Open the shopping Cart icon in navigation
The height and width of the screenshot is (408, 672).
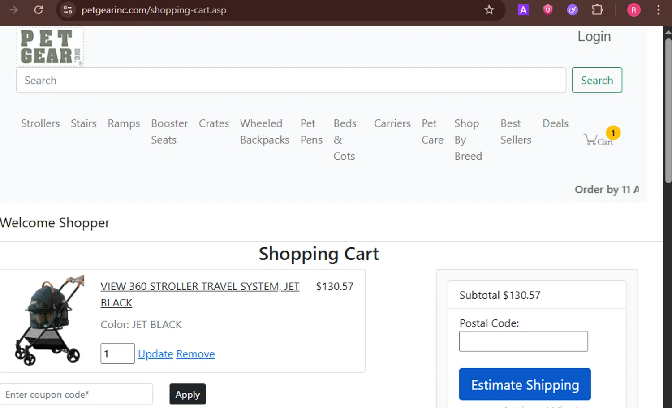click(602, 137)
